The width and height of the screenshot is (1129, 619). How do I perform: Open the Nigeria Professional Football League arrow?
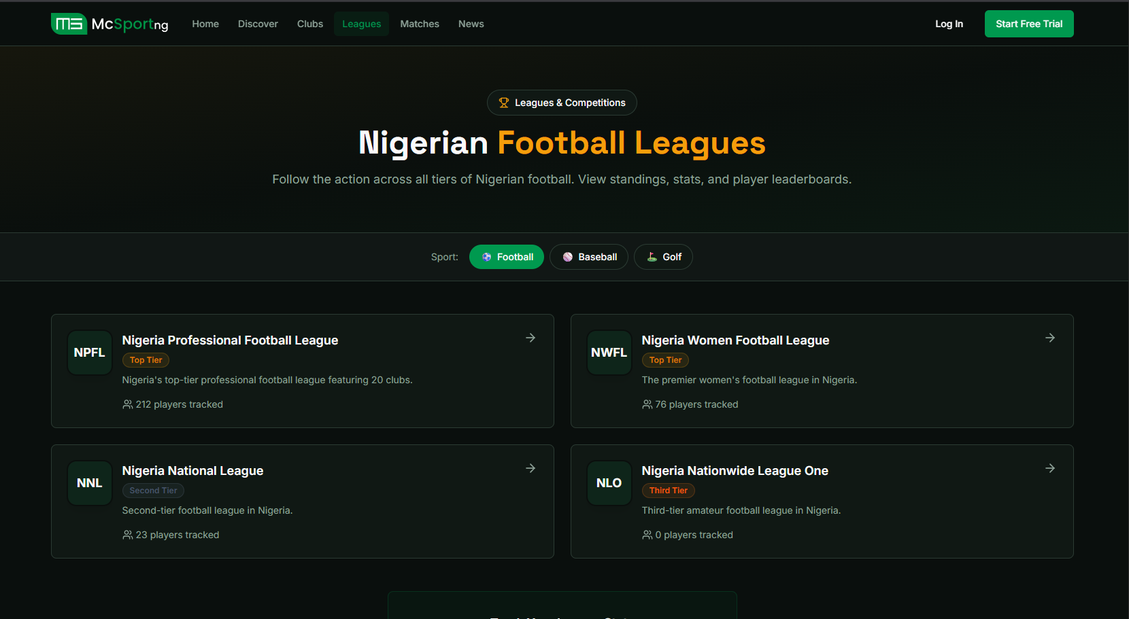530,338
